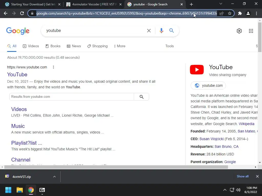Share this page from address bar
262x196 pixels.
[x=222, y=13]
